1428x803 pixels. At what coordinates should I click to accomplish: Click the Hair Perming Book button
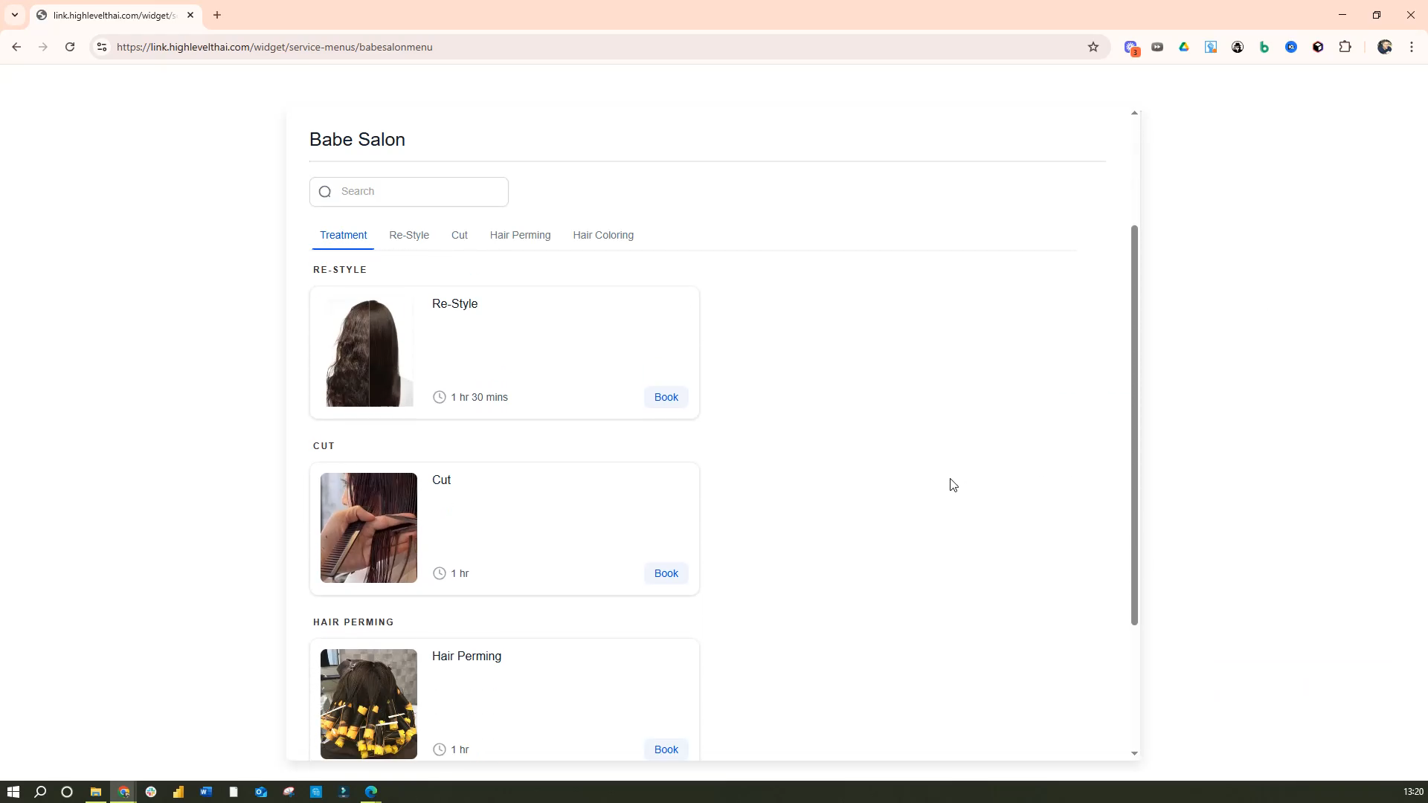click(x=666, y=749)
